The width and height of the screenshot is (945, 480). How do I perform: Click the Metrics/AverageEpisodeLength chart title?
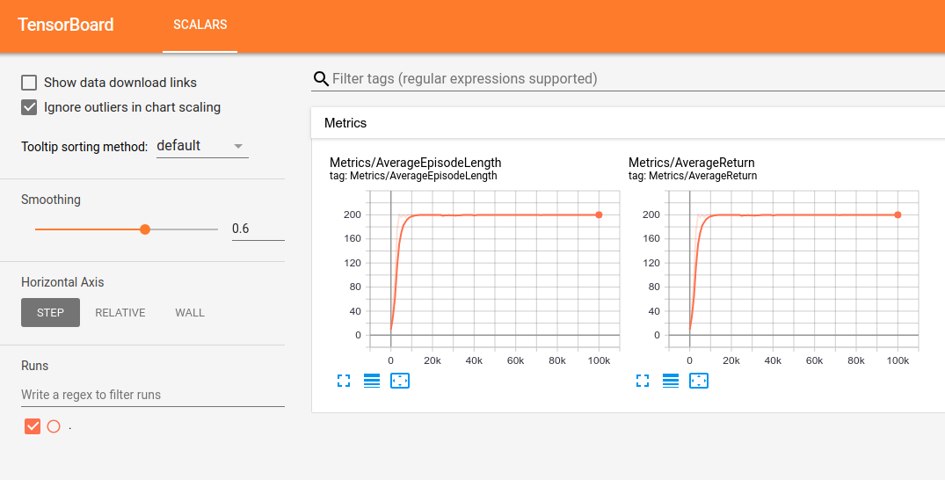415,163
